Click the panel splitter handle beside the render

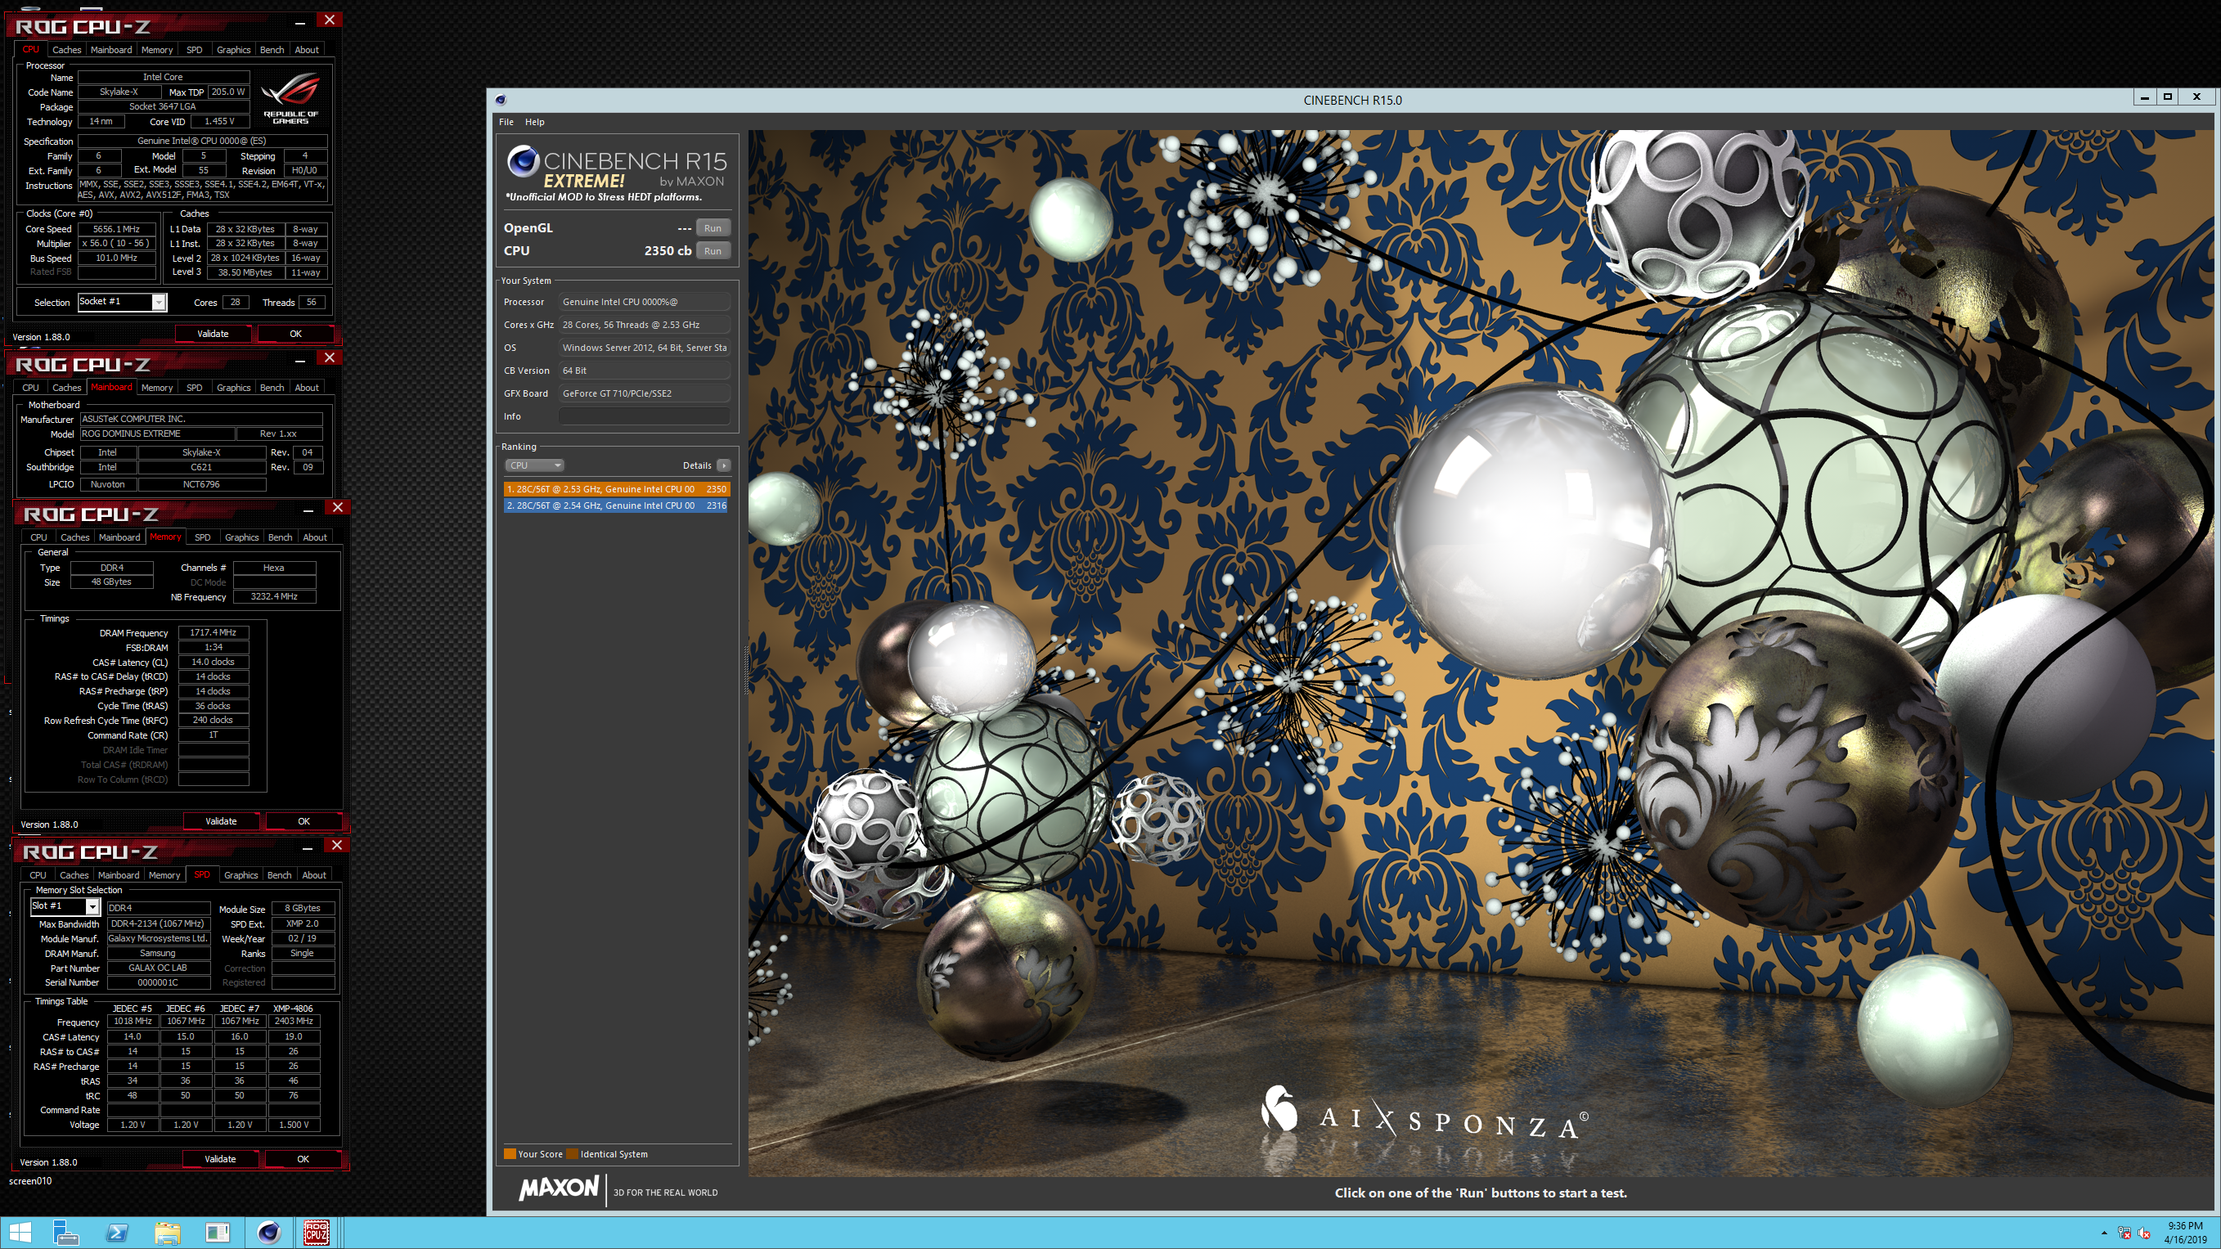click(745, 671)
